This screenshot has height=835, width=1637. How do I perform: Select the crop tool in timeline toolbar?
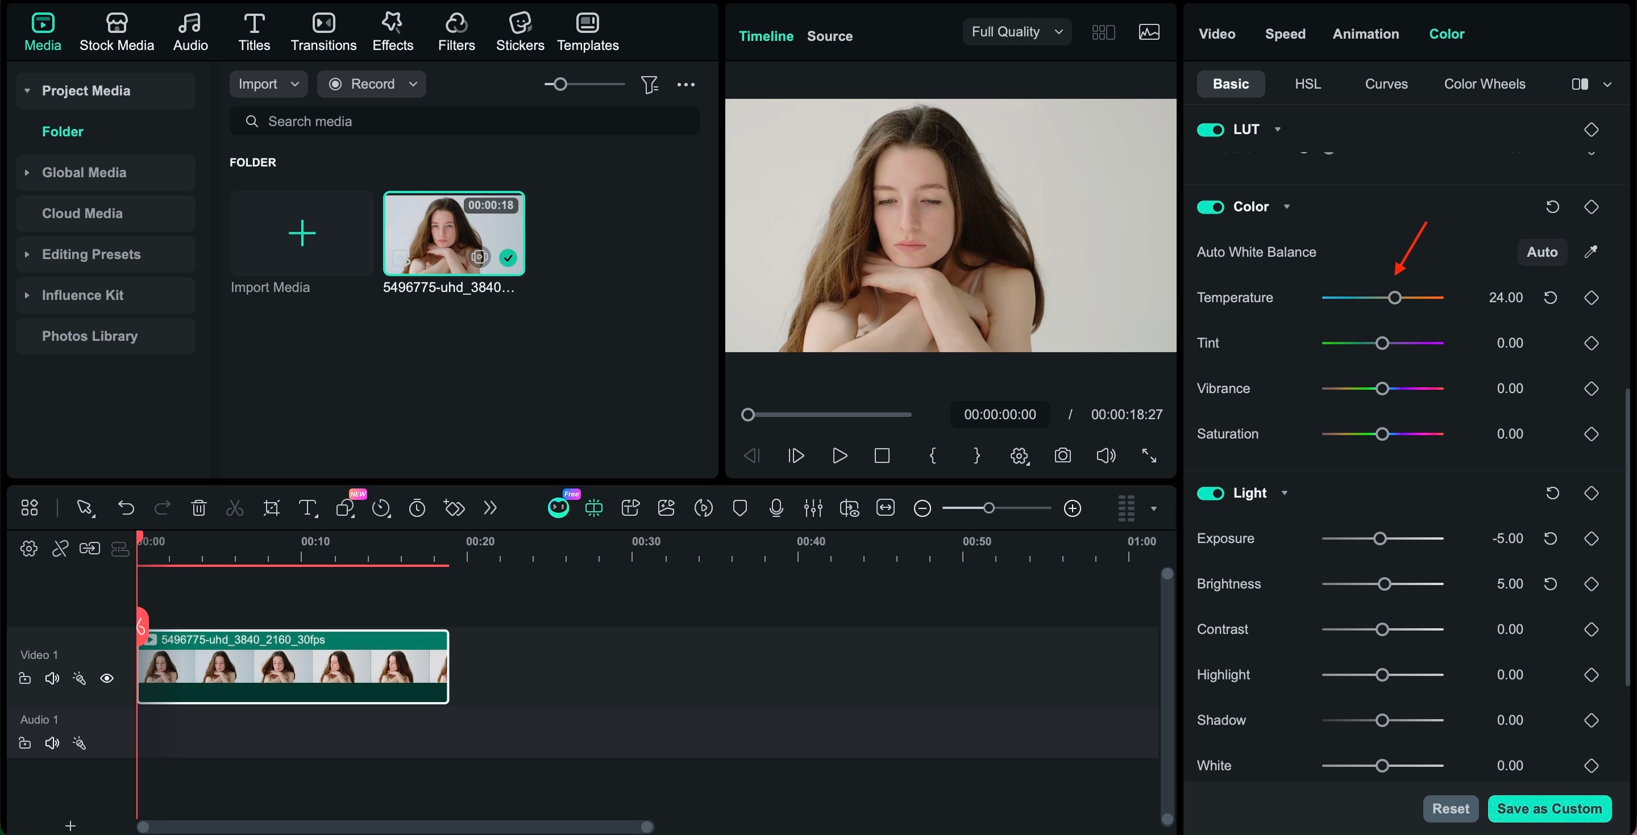point(271,508)
